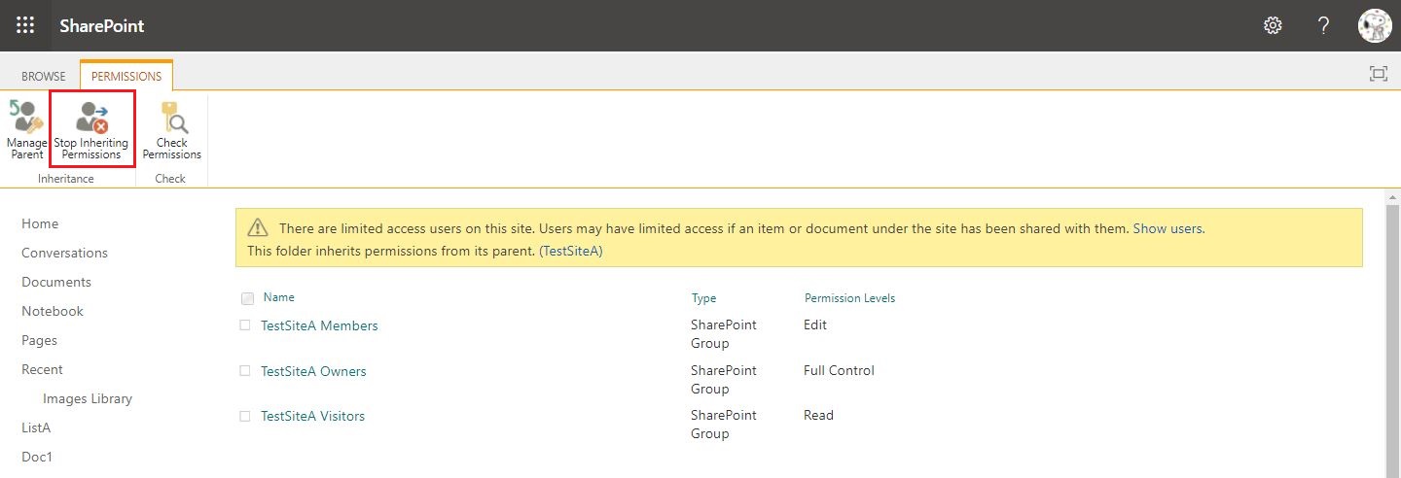This screenshot has width=1401, height=478.
Task: Open Documents in the left navigation
Action: (x=56, y=282)
